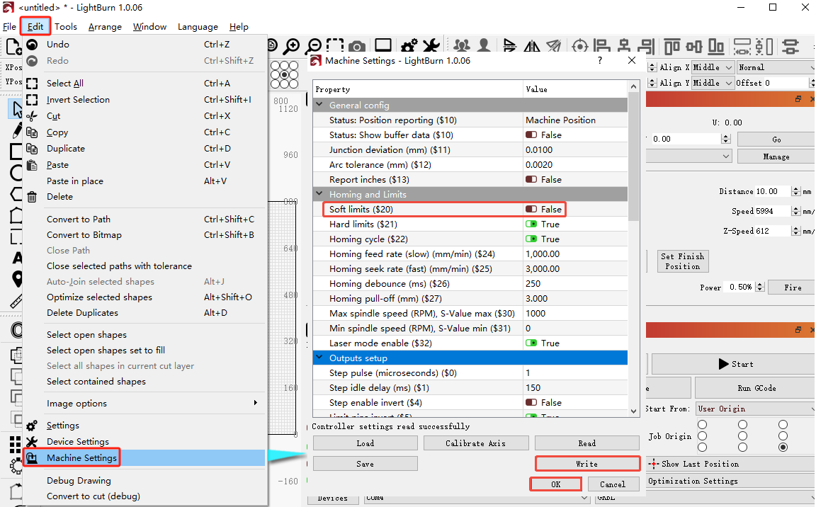Select the bottom-right Job Origin radio
816x507 pixels.
[783, 448]
